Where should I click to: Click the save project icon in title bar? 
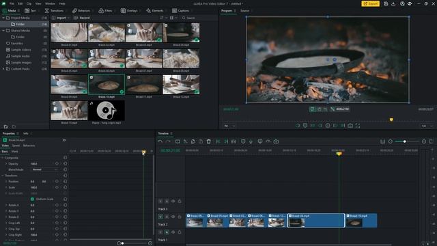[x=386, y=3]
